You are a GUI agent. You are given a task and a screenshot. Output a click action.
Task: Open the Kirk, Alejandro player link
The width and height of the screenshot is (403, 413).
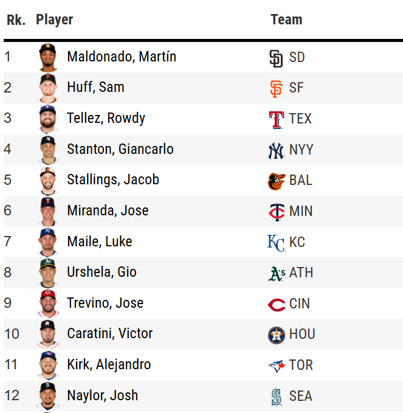click(x=109, y=365)
